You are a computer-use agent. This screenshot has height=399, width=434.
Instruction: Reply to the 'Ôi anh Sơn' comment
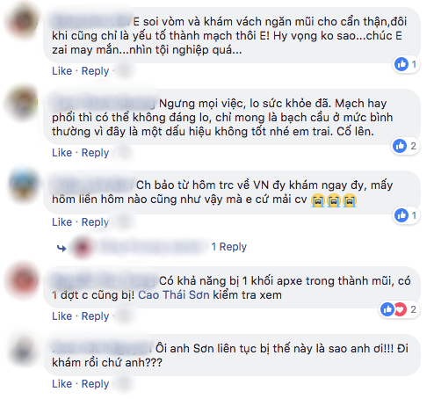point(95,384)
